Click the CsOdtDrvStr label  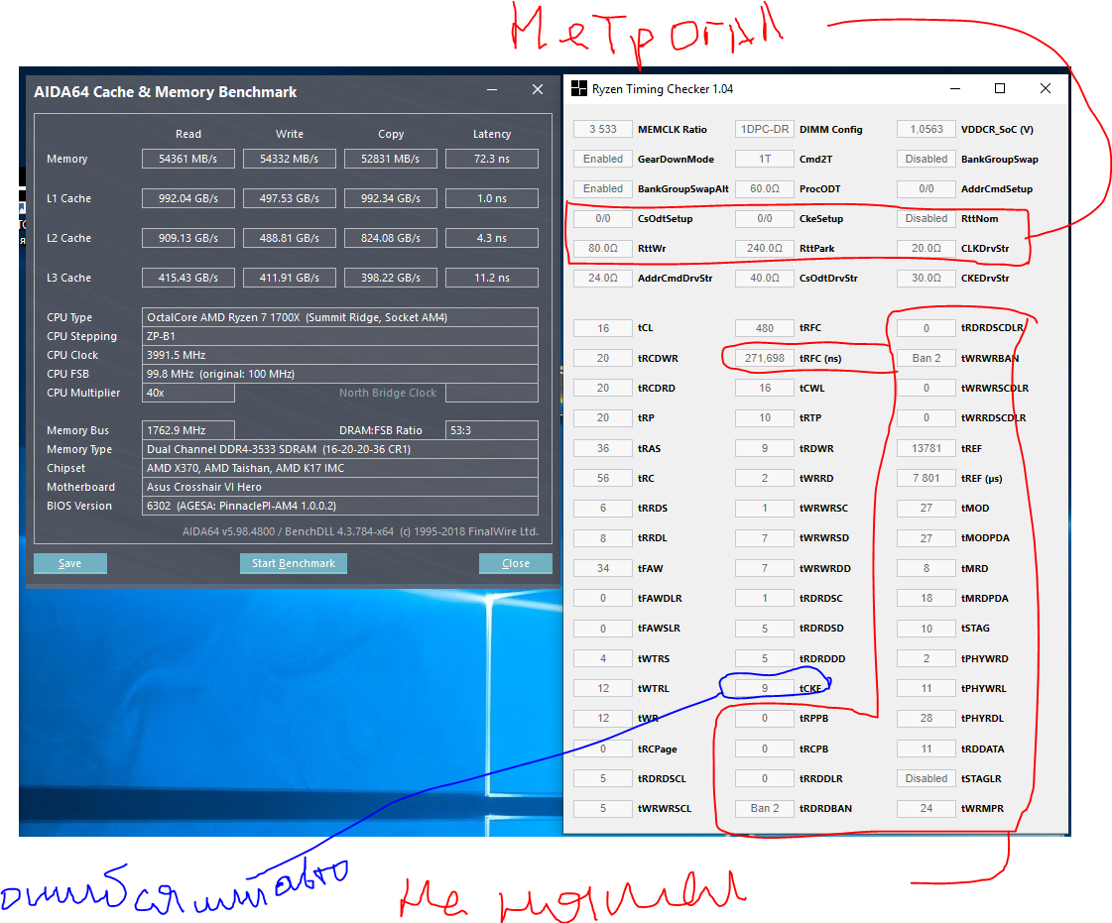point(828,278)
